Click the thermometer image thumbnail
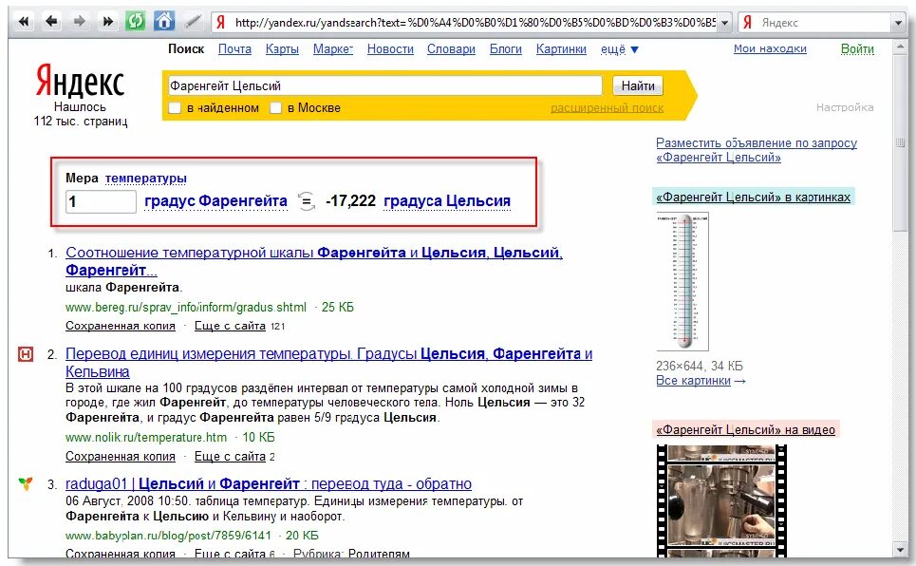Viewport: 916px width, 566px height. (682, 282)
